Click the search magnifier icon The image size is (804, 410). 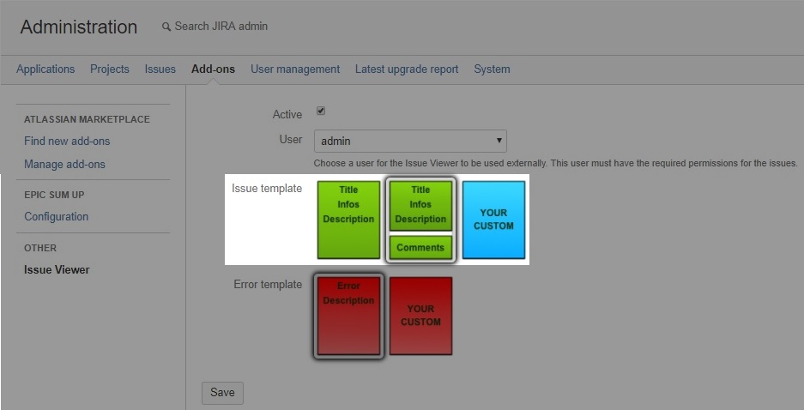(x=166, y=27)
